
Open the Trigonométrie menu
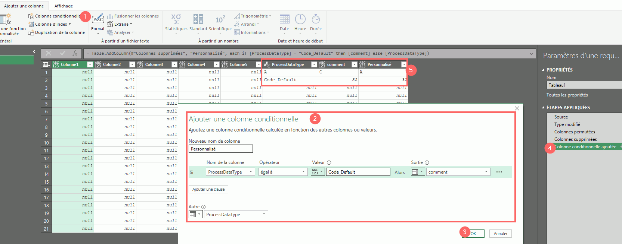click(x=253, y=16)
